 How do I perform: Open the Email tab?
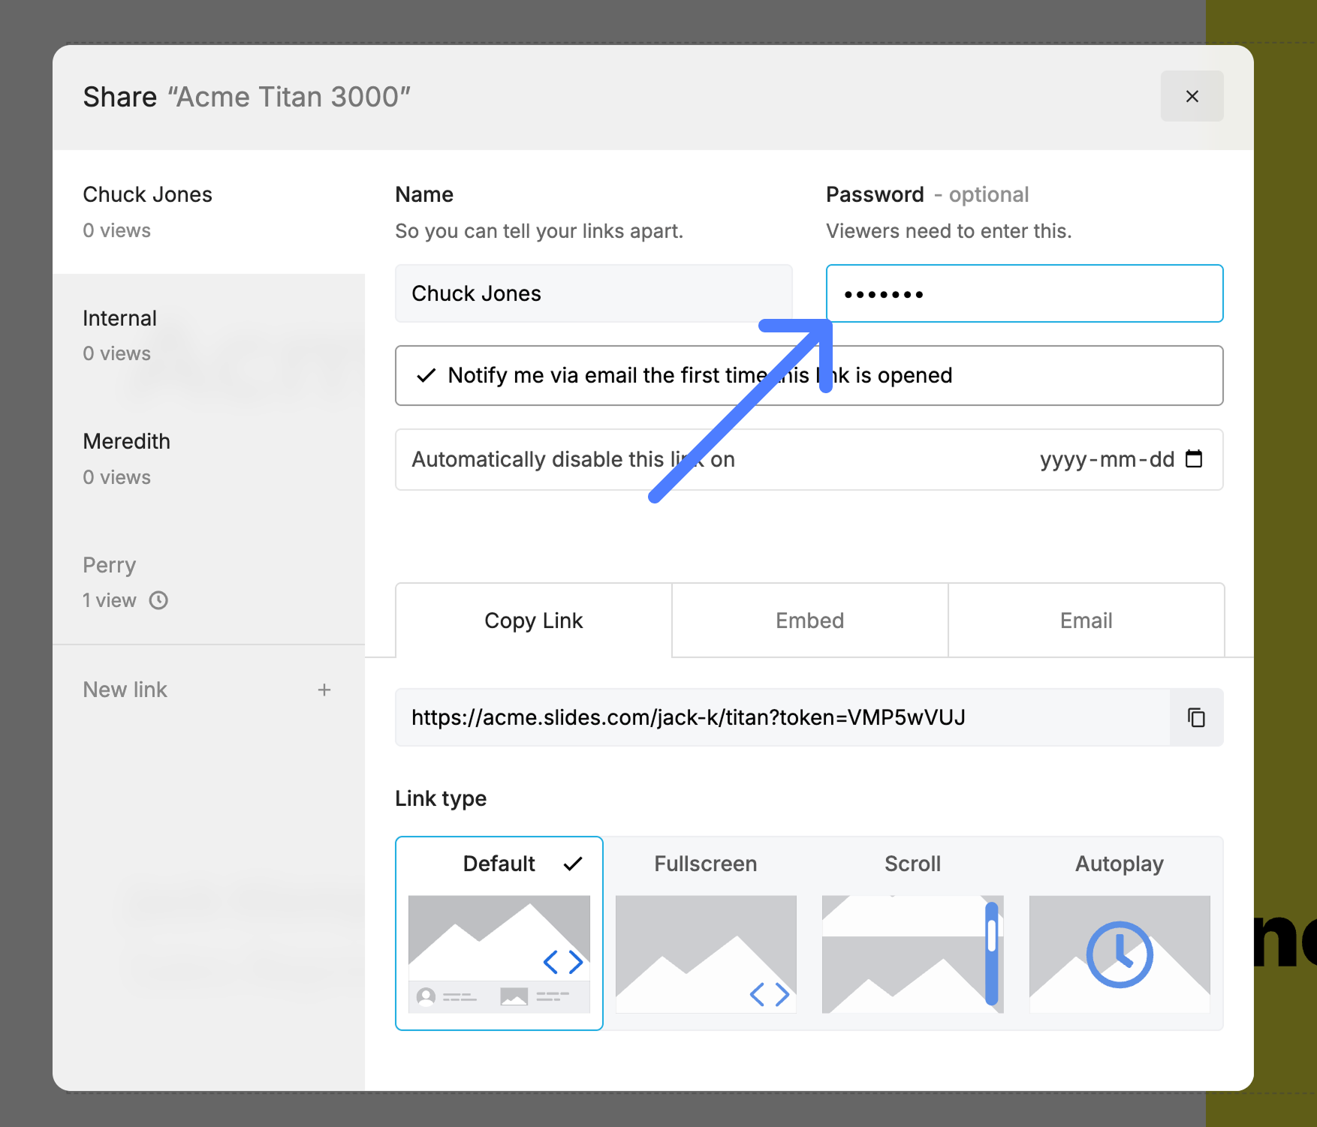point(1086,621)
